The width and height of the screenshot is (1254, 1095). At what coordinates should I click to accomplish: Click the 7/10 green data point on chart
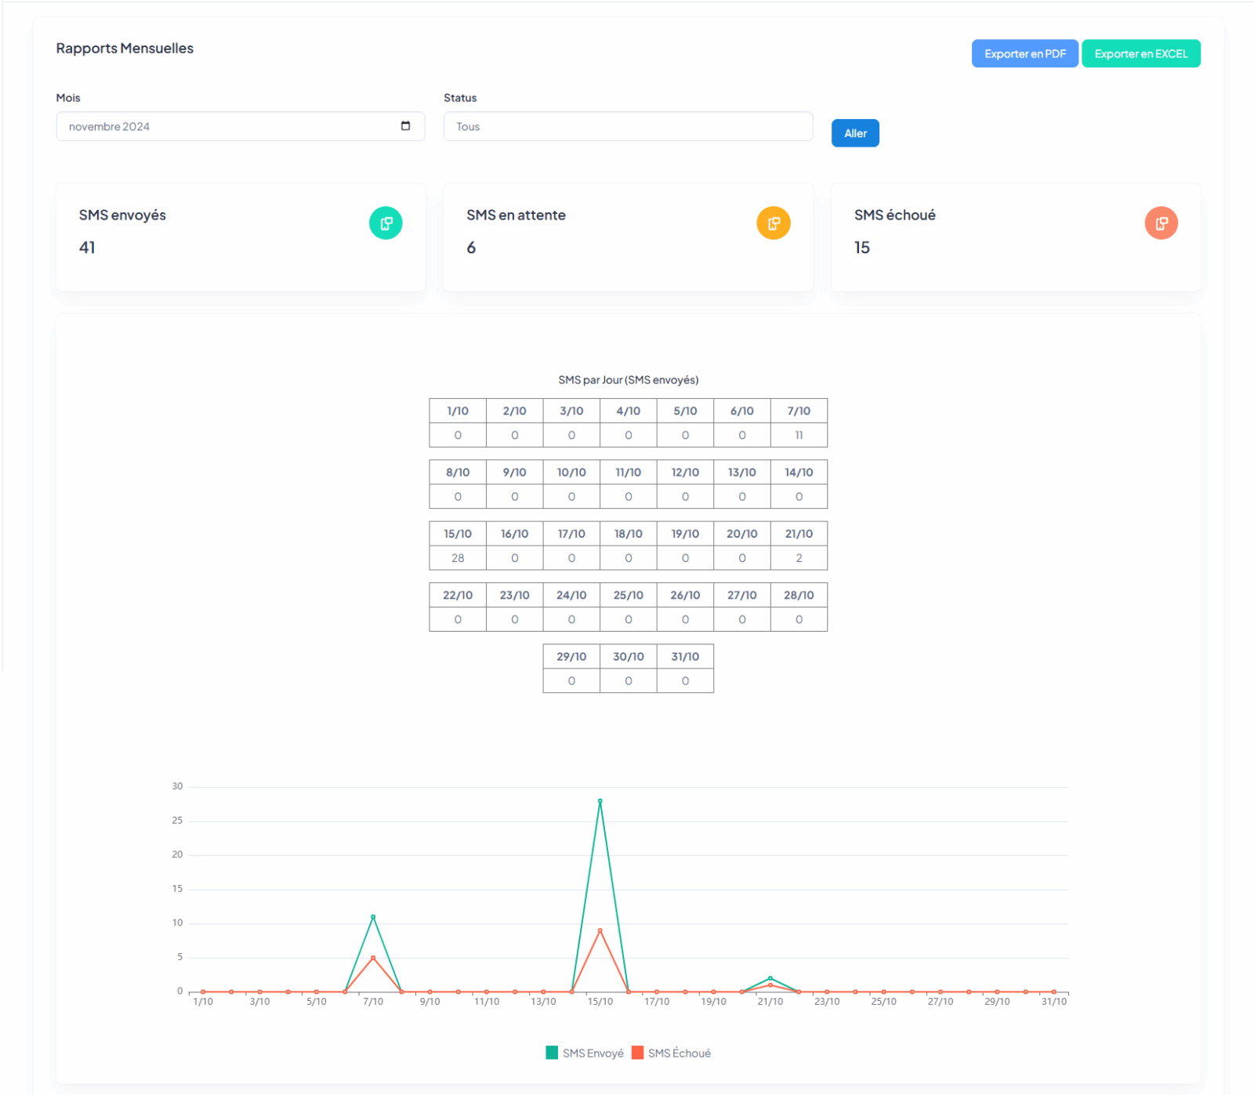tap(373, 917)
